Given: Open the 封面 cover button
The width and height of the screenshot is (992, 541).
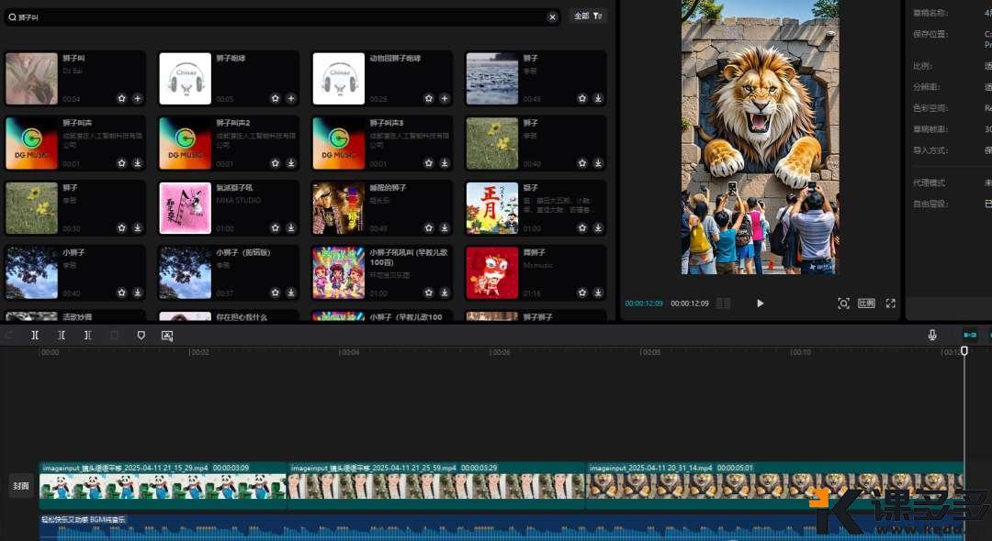Looking at the screenshot, I should (x=21, y=486).
